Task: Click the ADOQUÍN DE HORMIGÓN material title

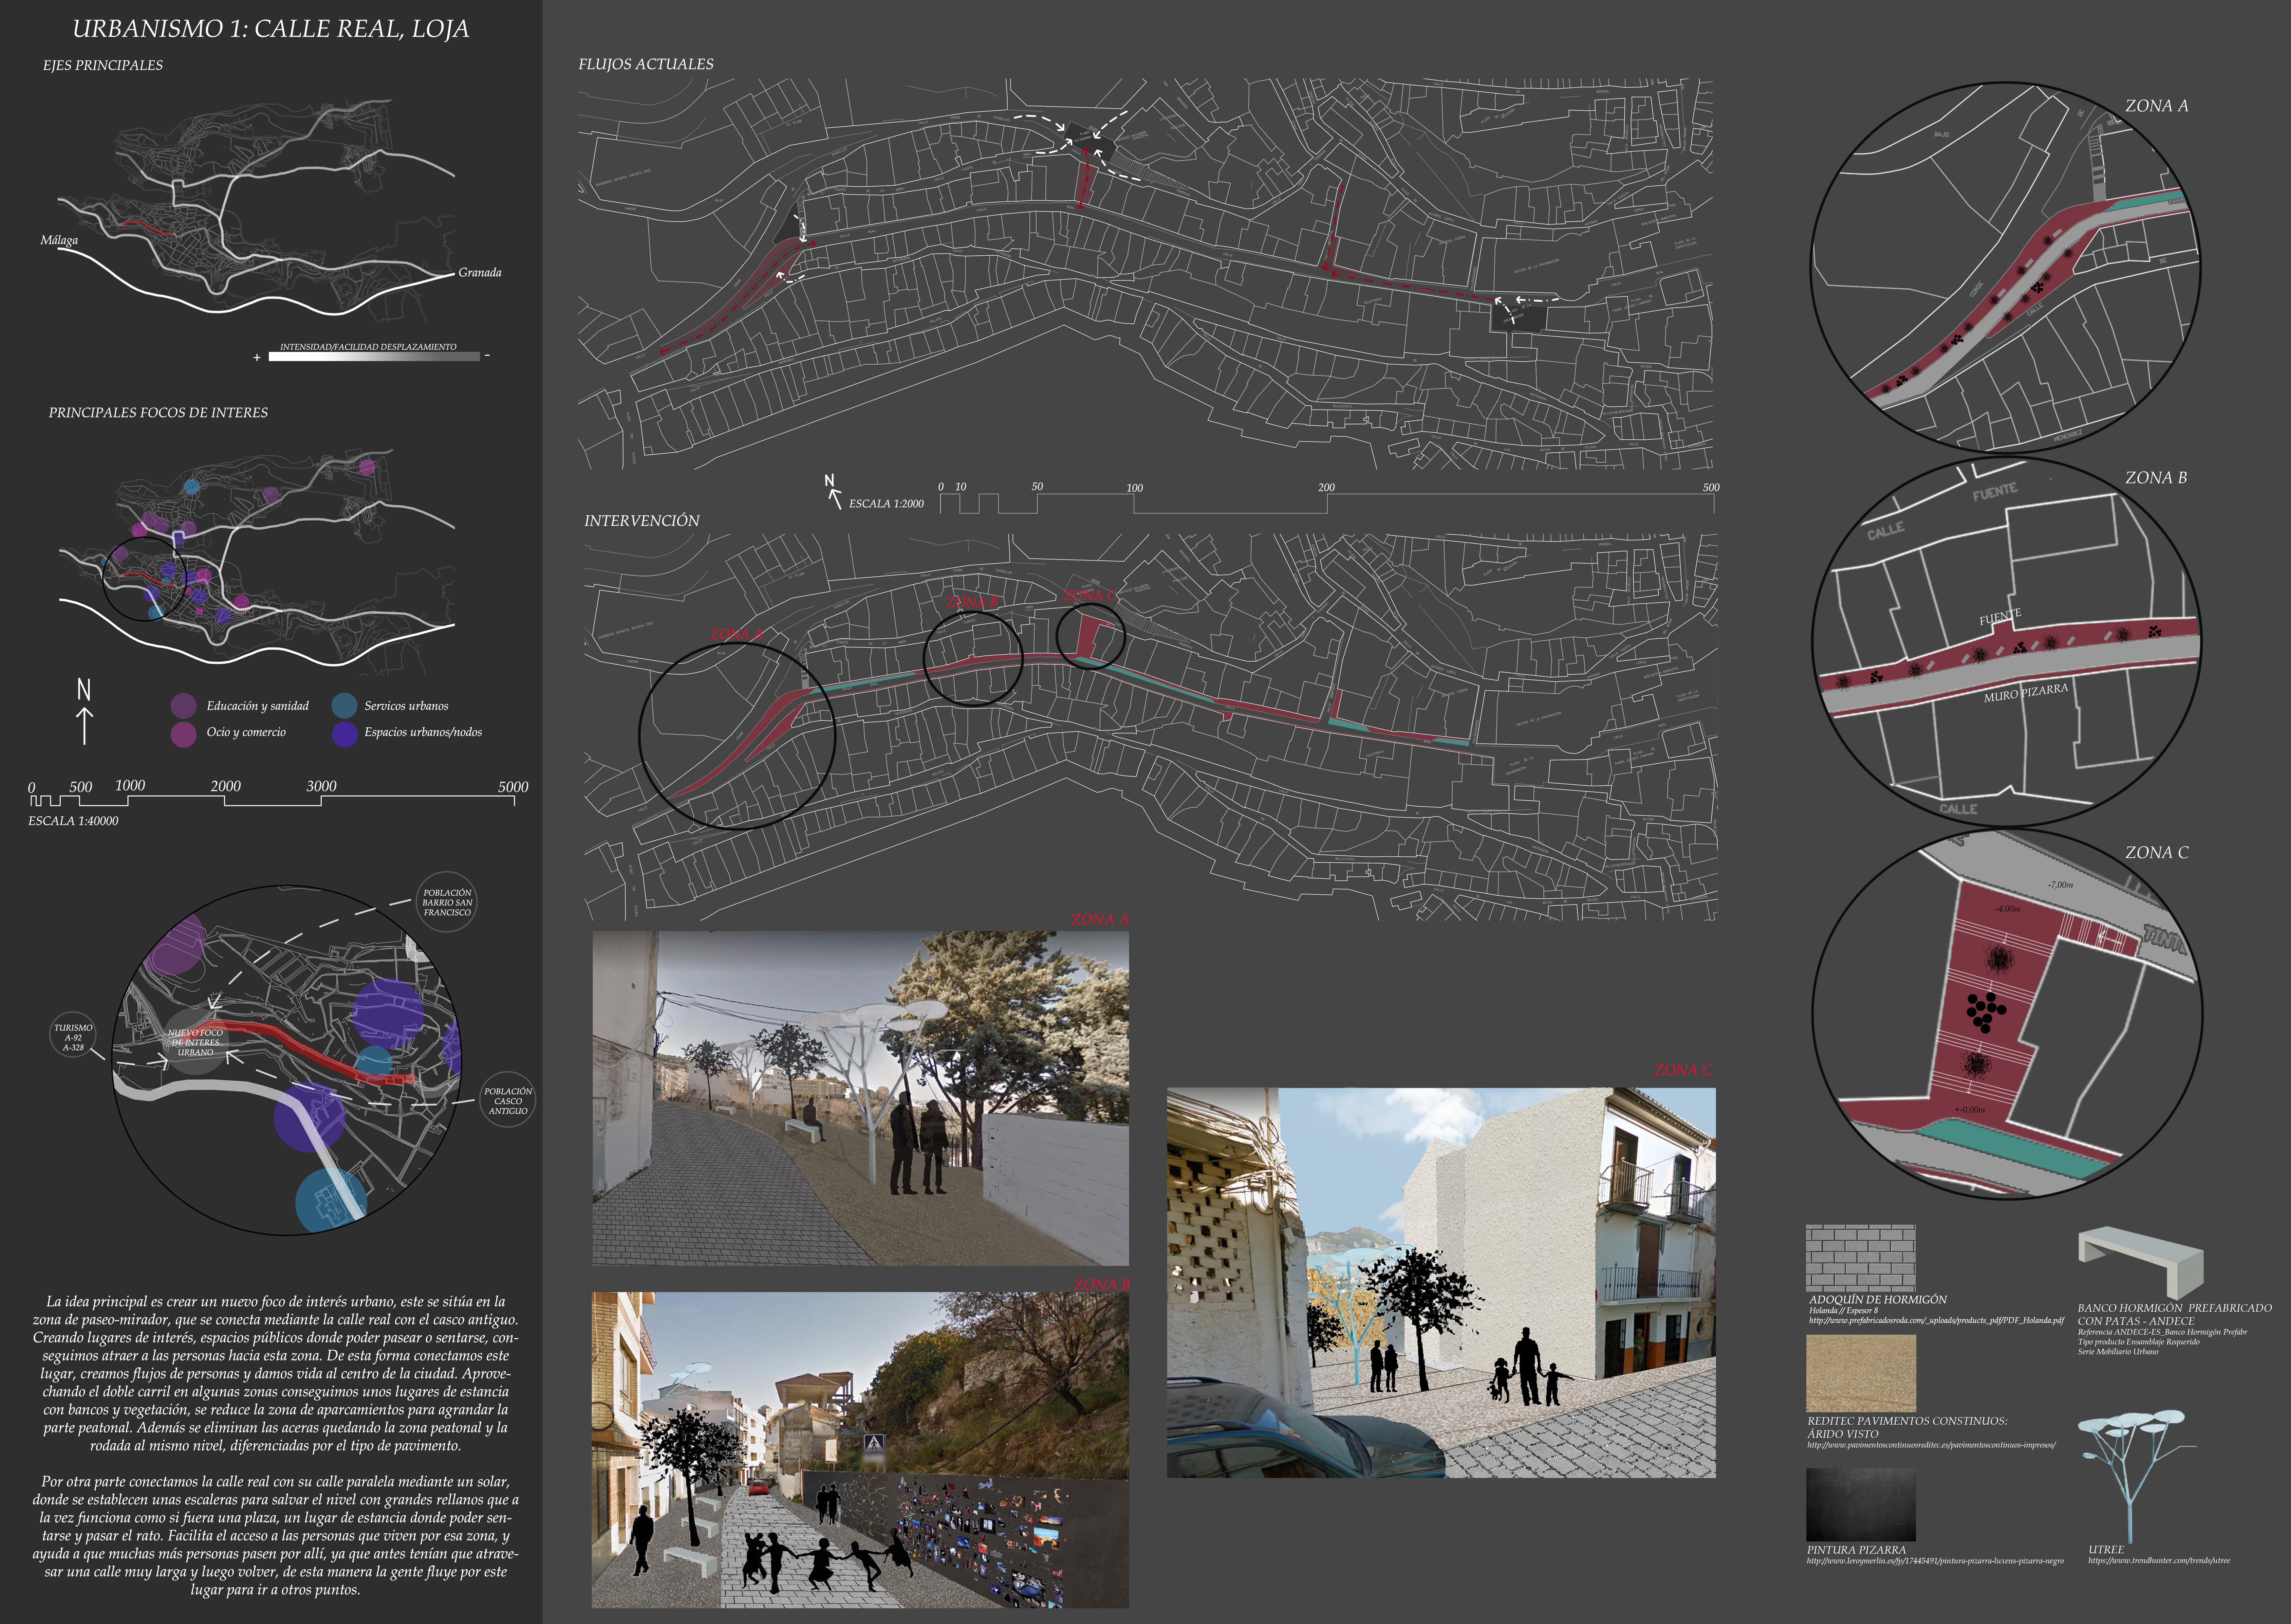Action: [1878, 1300]
